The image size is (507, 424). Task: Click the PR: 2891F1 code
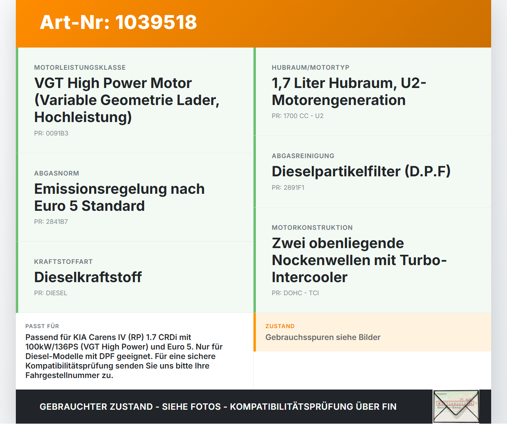(x=288, y=187)
